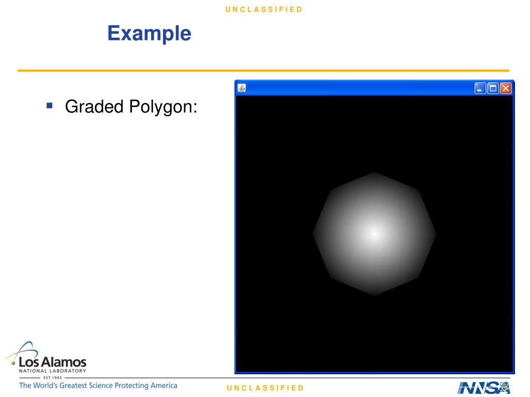Image resolution: width=530 pixels, height=397 pixels.
Task: Click the "Graded Polygon:" bullet text
Action: (x=131, y=106)
